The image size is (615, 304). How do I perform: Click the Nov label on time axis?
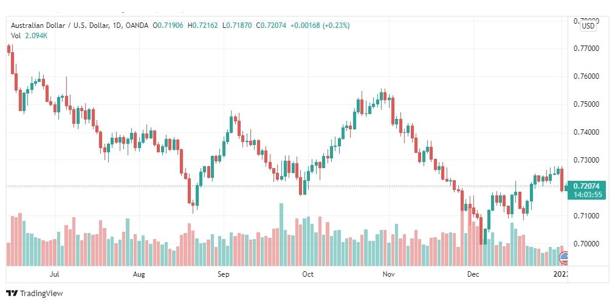[x=388, y=274]
